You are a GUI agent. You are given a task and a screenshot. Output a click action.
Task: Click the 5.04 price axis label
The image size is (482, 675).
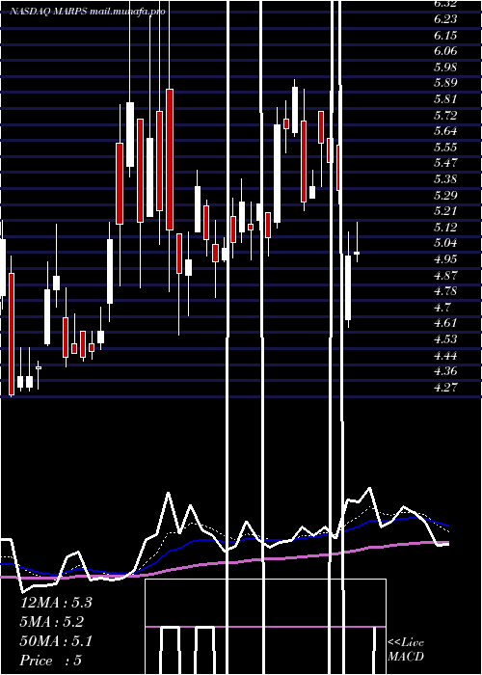click(x=445, y=243)
